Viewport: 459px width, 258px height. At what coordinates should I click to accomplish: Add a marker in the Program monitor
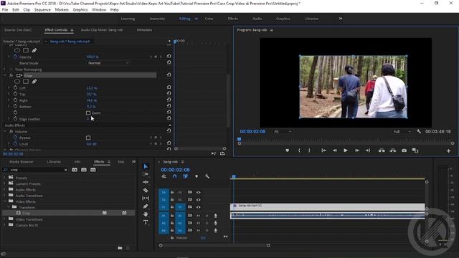point(287,150)
